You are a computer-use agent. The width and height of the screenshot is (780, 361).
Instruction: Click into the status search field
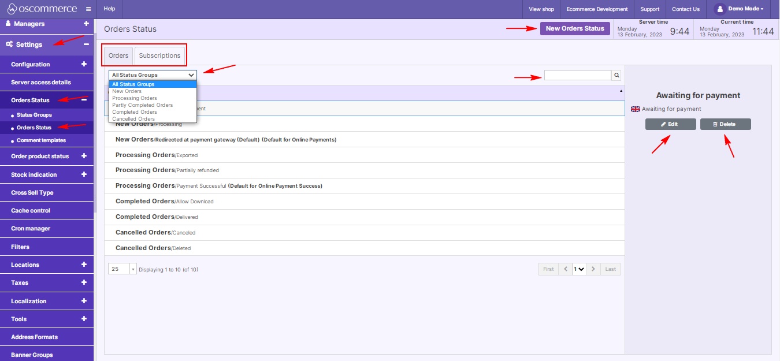point(577,75)
